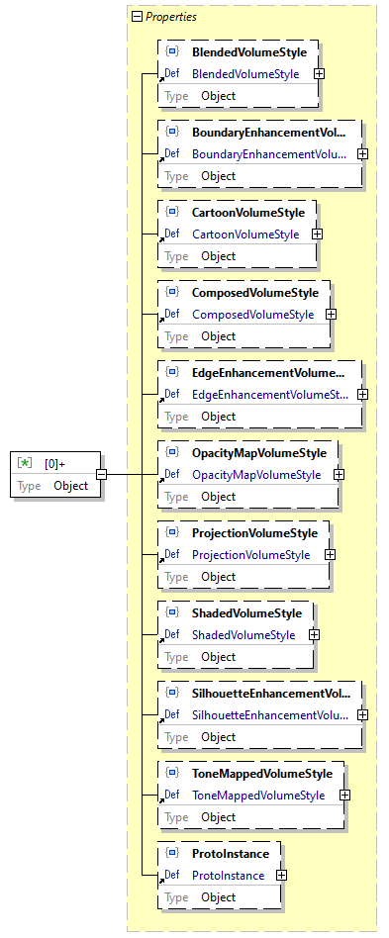Click the [0]+ label on root node
This screenshot has height=938, width=389.
(54, 464)
